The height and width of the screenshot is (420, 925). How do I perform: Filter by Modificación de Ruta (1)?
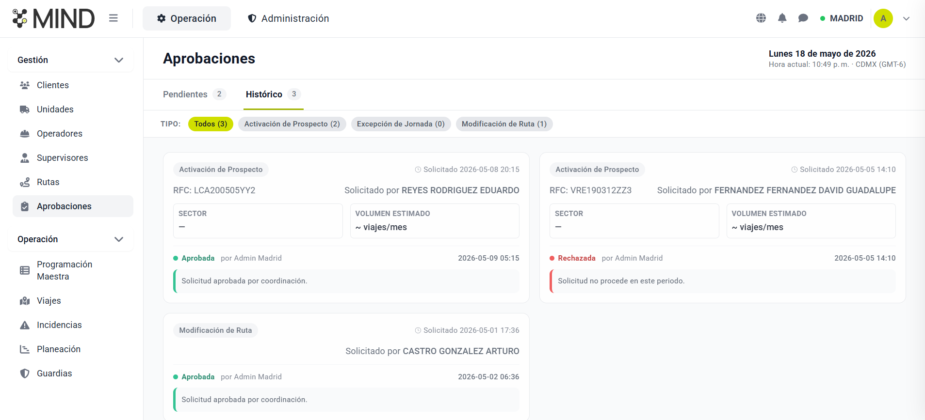(504, 124)
